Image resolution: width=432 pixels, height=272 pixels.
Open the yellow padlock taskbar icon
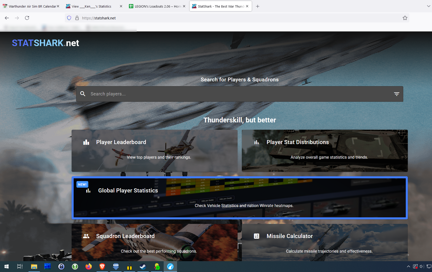click(129, 266)
